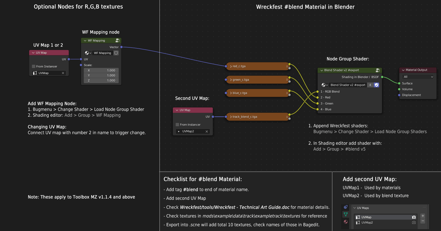Open the Object Constraints properties tab icon

(x=346, y=207)
